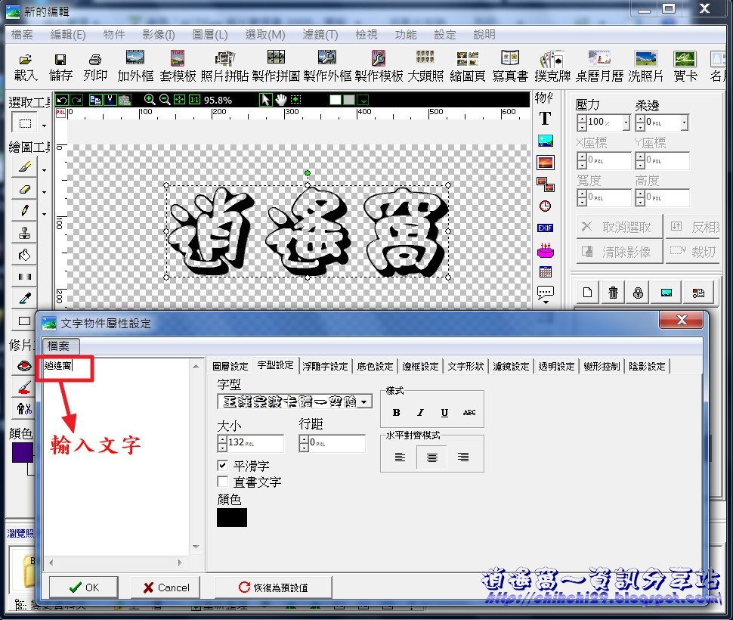Switch to the 浮雕字設定 tab
Viewport: 733px width, 620px height.
326,367
